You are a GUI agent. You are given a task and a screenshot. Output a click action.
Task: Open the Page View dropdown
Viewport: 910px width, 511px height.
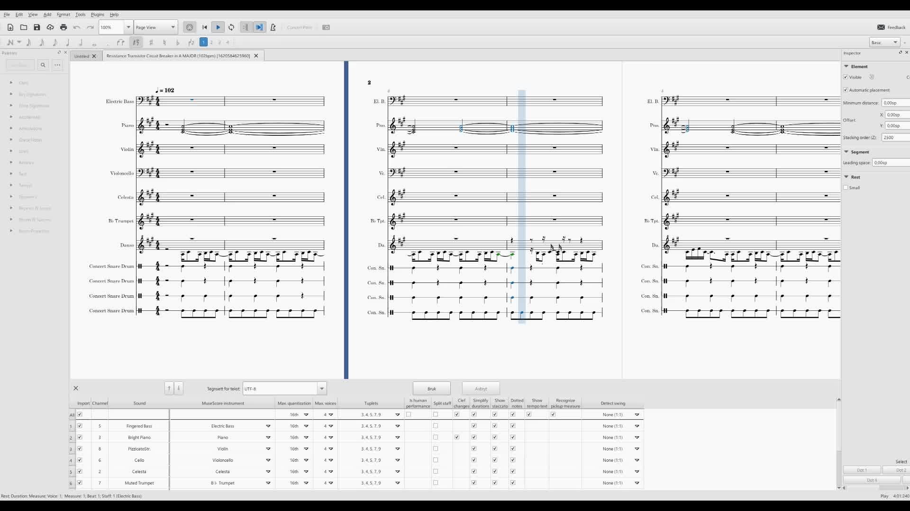[x=155, y=27]
